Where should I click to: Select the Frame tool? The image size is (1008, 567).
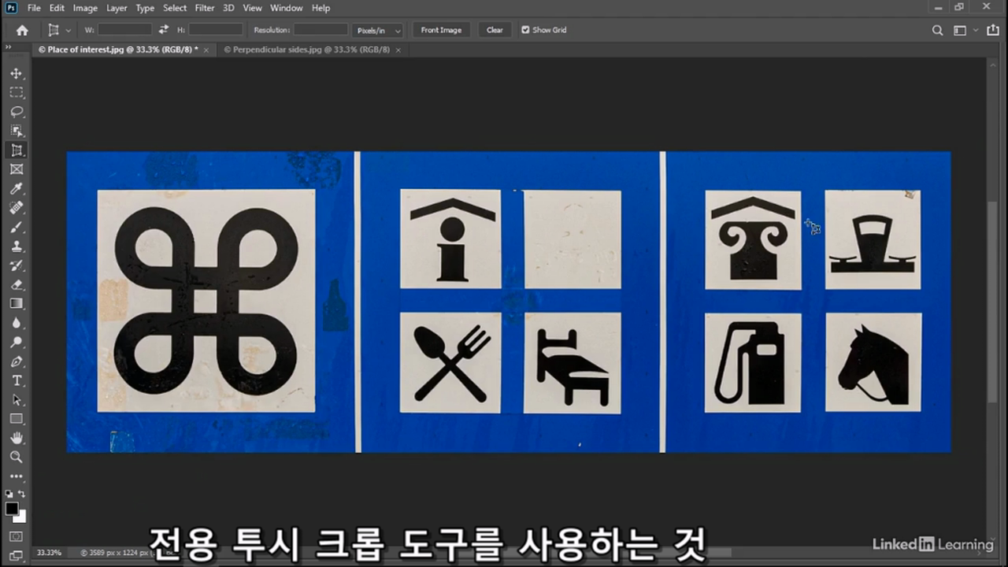point(17,169)
